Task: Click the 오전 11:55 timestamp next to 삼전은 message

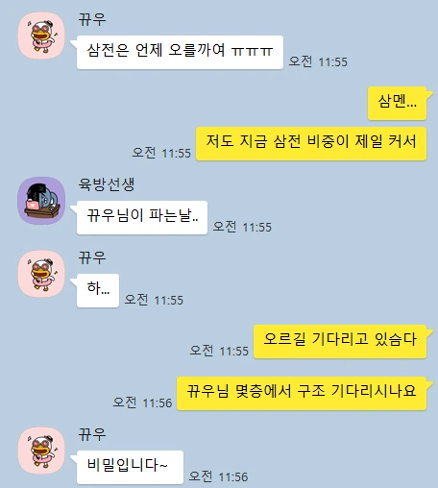Action: point(318,61)
